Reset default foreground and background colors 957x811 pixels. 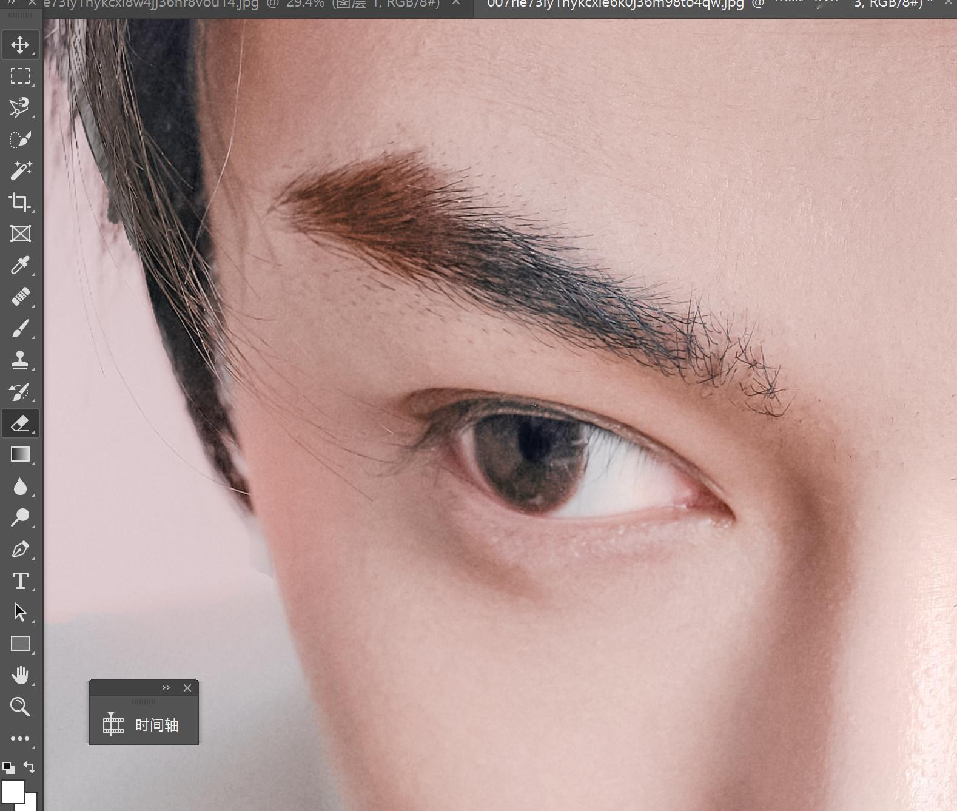[x=8, y=767]
